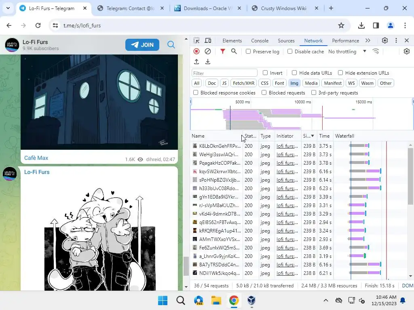Open File Explorer from taskbar
The image size is (414, 310).
click(x=216, y=300)
